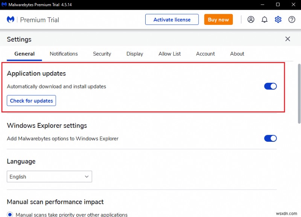Open the About tab

237,54
